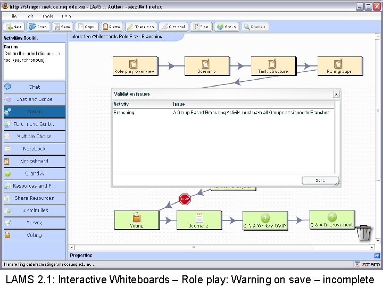Open the Flow toolbar button
Screen dimensions: 383x287
pos(201,27)
